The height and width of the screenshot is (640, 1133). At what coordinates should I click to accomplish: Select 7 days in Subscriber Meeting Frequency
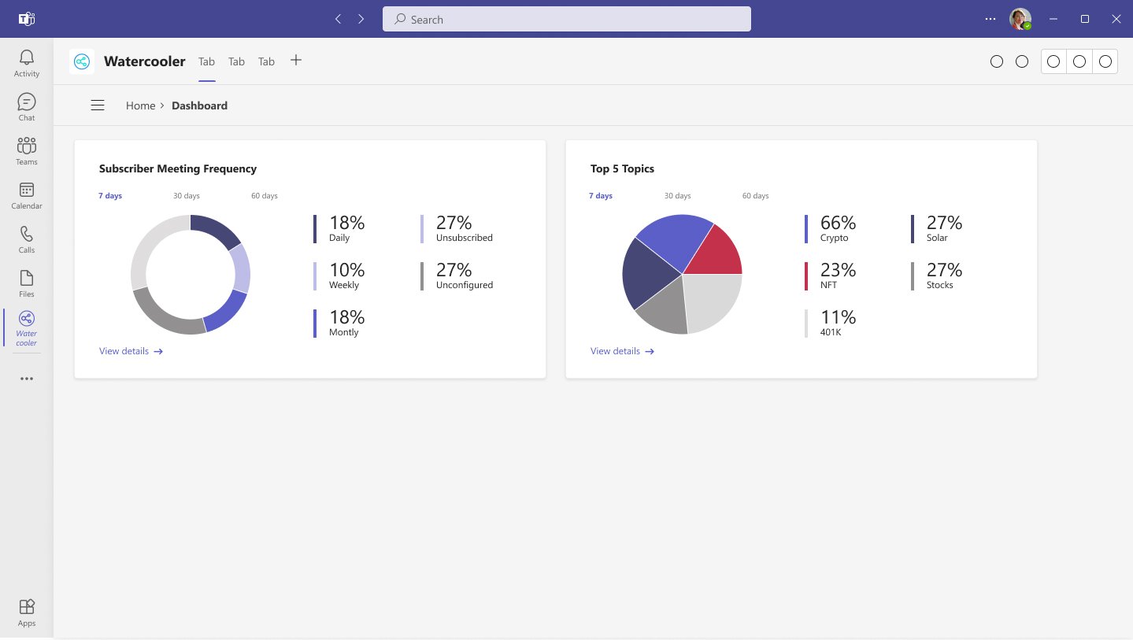click(x=110, y=196)
